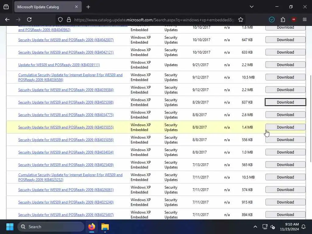Open Security Update KB4034034 link
The height and width of the screenshot is (234, 312).
pyautogui.click(x=66, y=152)
